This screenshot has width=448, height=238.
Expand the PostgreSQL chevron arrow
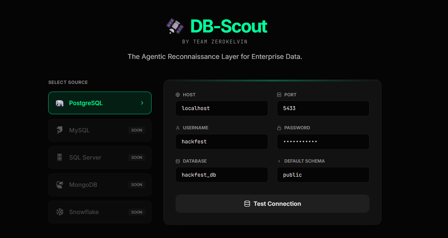tap(142, 103)
